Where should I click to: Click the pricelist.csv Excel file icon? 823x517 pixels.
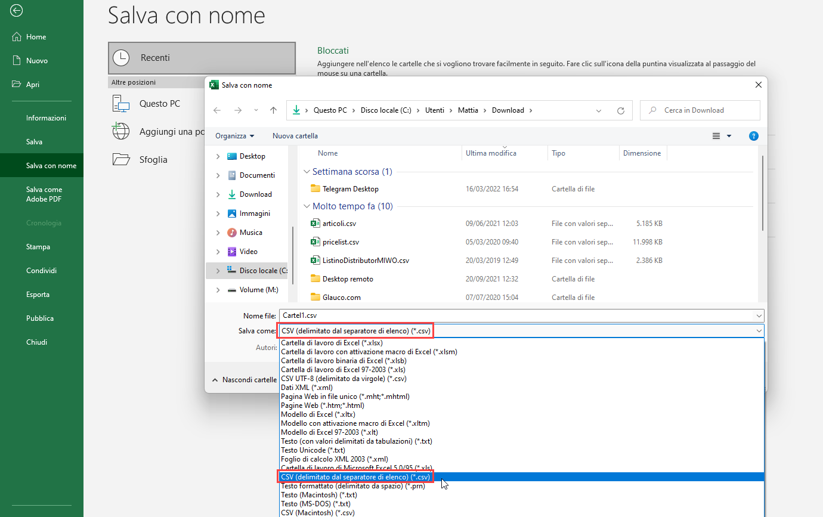point(315,242)
